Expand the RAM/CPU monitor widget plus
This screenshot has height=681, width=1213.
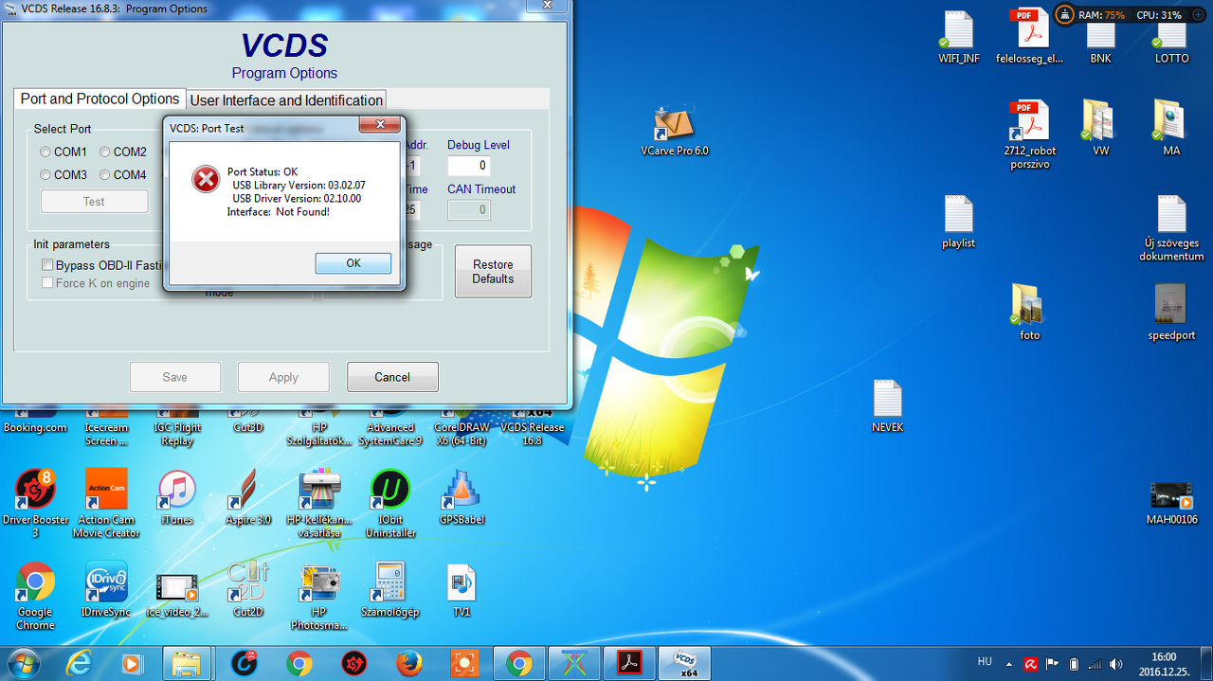pos(1198,15)
